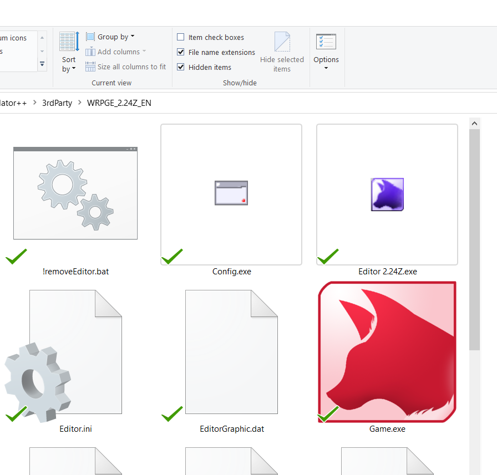Enable Item check boxes

tap(180, 37)
